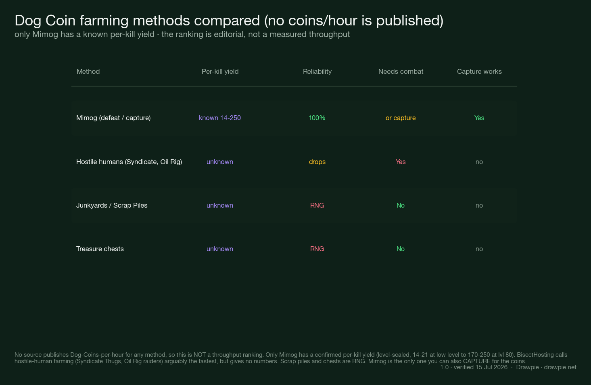Click the 'unknown' yield in Junkyards row
This screenshot has height=385, width=591.
click(x=220, y=205)
